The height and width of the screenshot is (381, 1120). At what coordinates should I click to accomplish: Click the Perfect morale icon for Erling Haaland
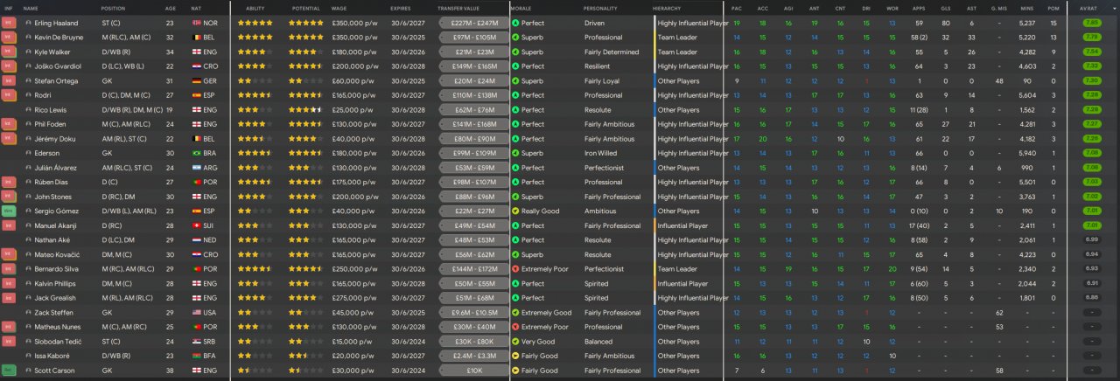pyautogui.click(x=515, y=22)
